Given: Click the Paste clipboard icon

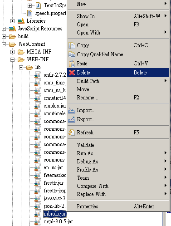Looking at the screenshot, I should coord(72,64).
